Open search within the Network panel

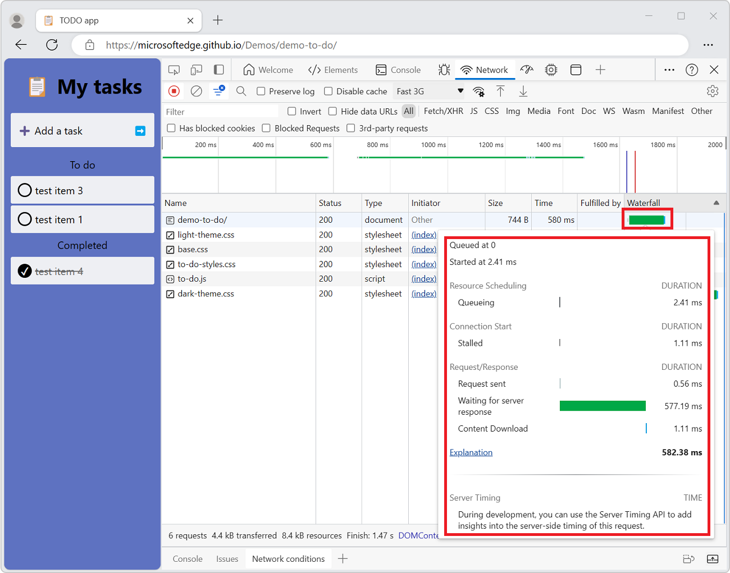tap(241, 91)
